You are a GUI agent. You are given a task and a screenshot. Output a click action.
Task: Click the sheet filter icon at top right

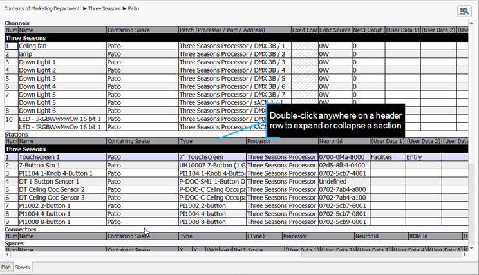pyautogui.click(x=464, y=11)
